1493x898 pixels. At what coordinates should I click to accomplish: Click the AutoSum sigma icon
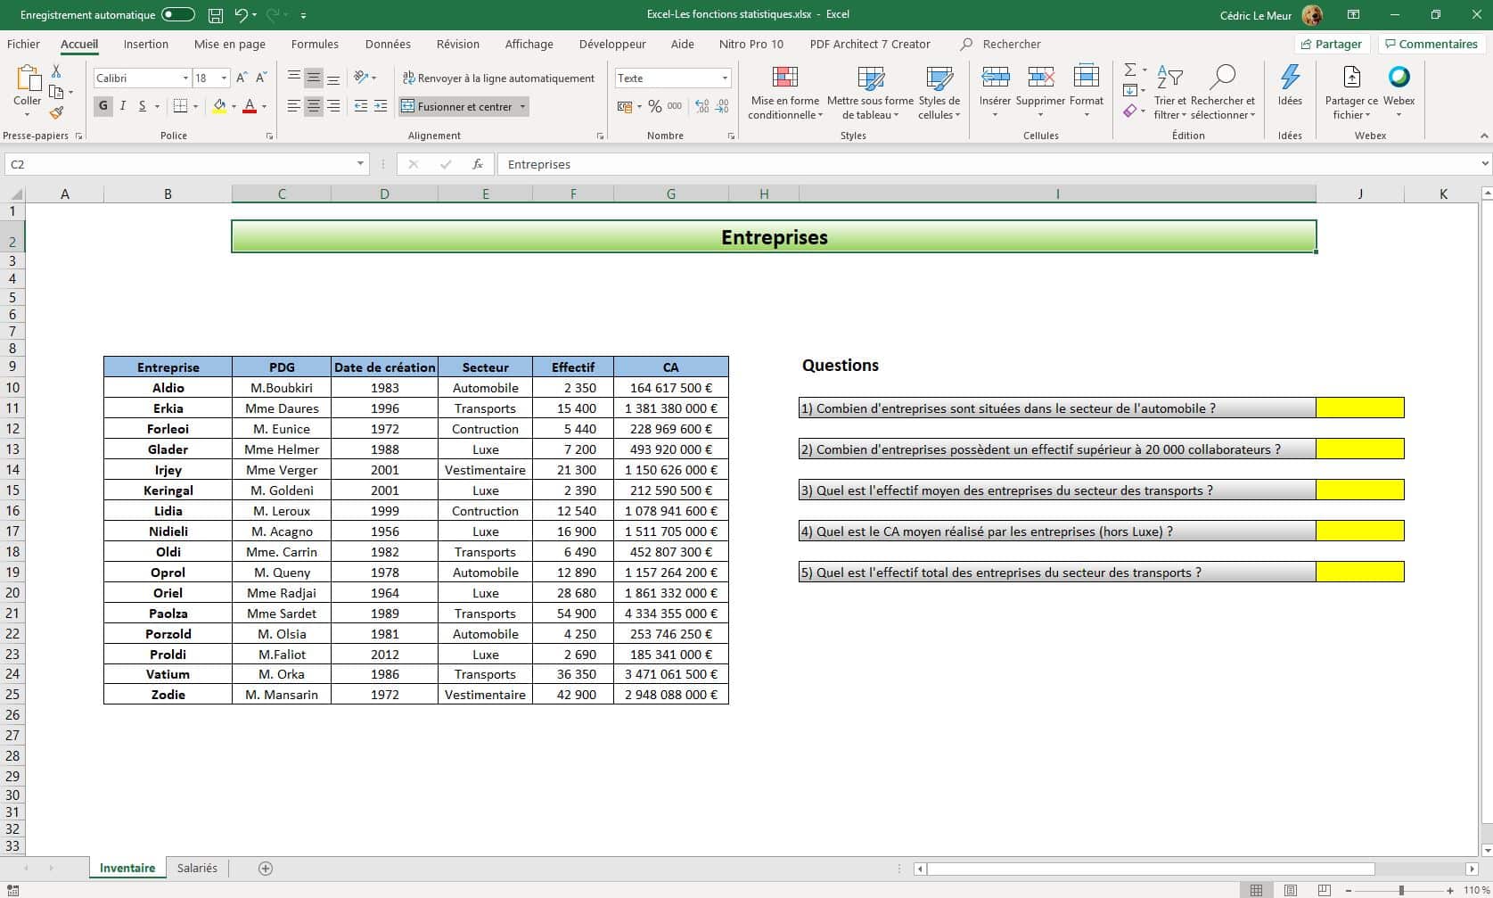[x=1129, y=70]
